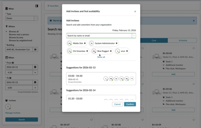Remove Chi Greenlaw from invitees
Screen dimensions: 201x128
(x=87, y=51)
